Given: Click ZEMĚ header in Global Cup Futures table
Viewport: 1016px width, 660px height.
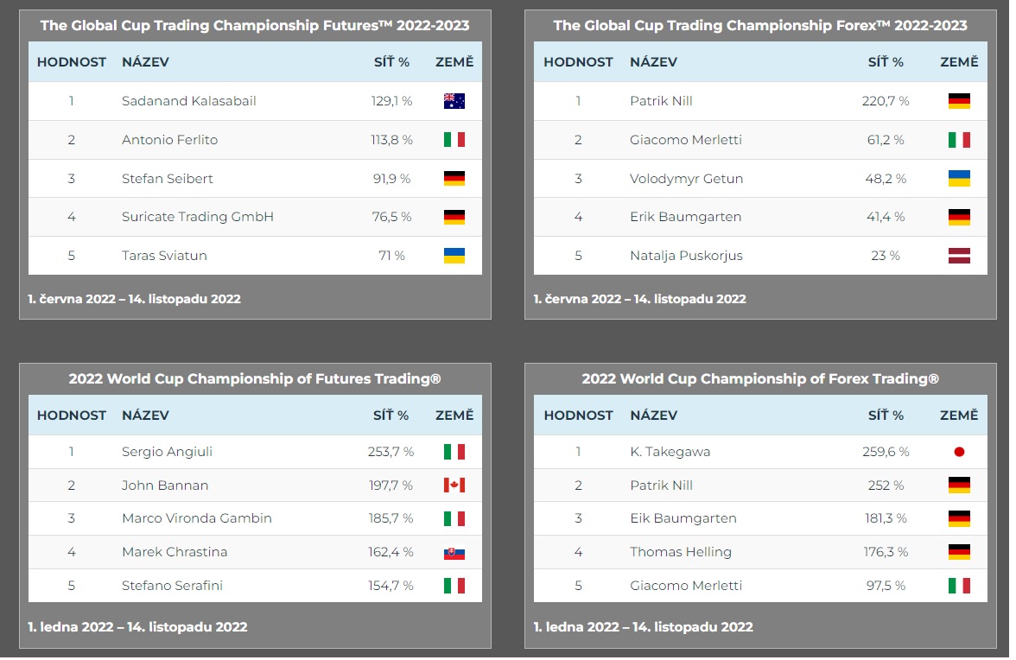Looking at the screenshot, I should coord(454,61).
